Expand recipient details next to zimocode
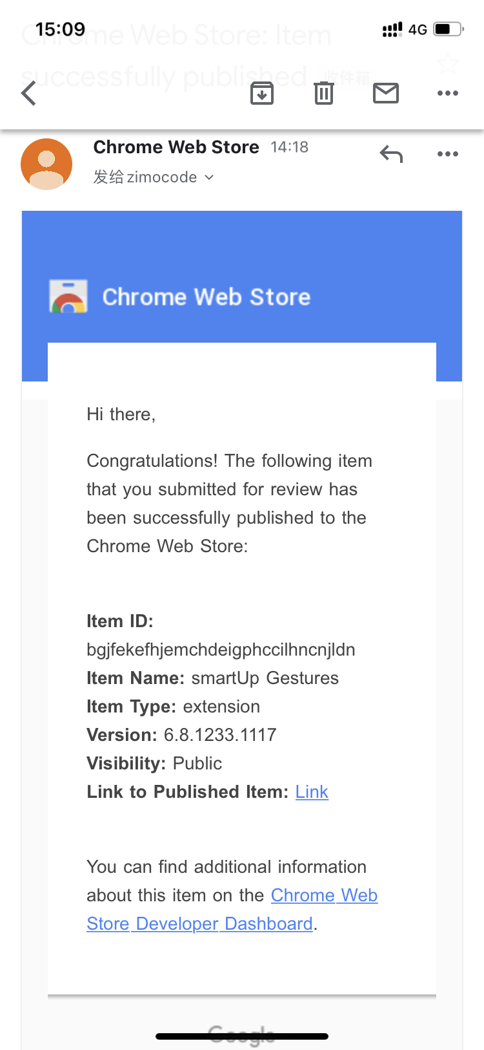 point(208,177)
